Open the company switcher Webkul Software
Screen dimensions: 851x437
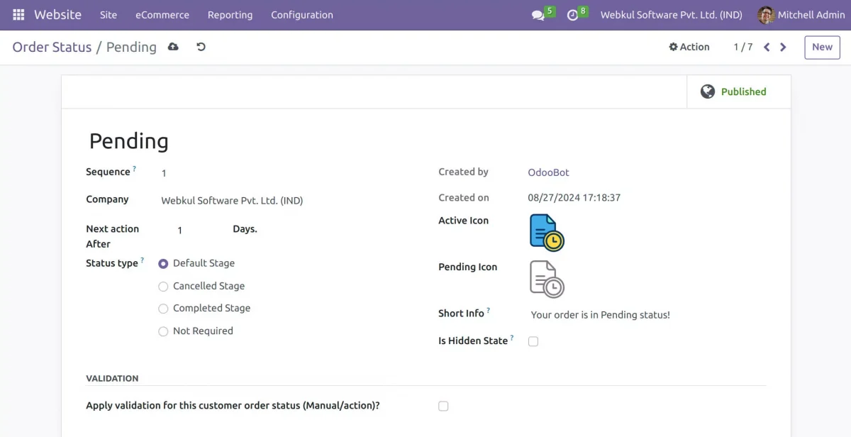(671, 15)
